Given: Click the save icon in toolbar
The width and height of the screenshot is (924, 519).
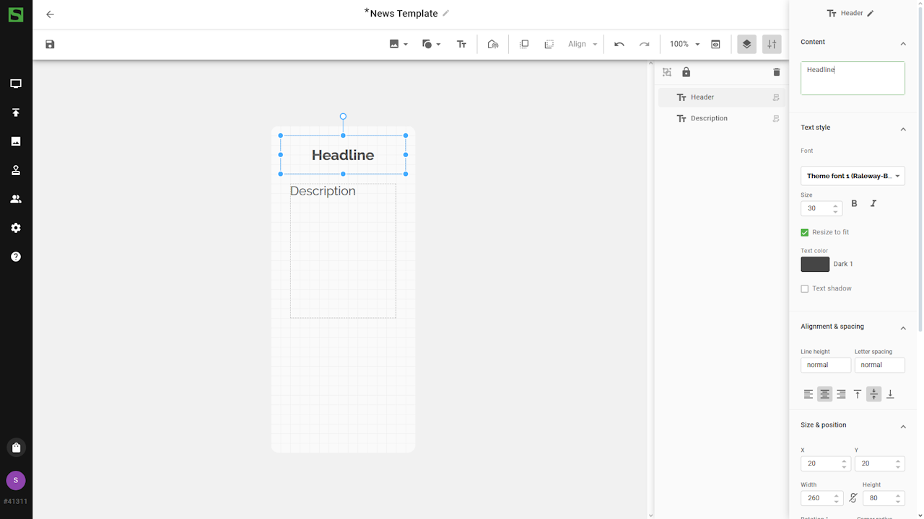Looking at the screenshot, I should (50, 45).
